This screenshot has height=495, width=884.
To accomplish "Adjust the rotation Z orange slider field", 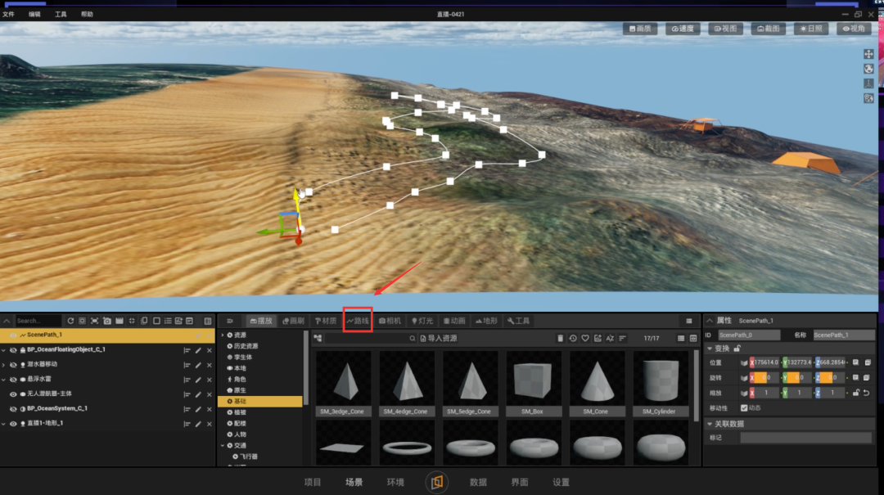I will point(831,377).
